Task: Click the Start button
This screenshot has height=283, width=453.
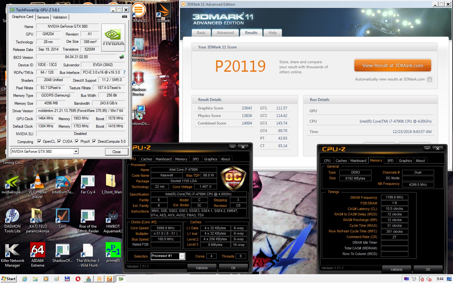Action: tap(8, 279)
